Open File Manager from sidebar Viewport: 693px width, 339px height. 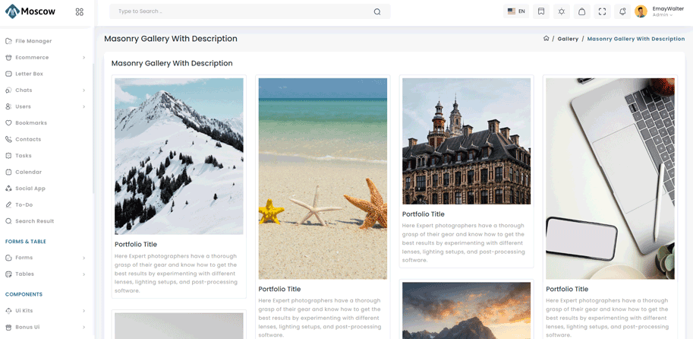pos(33,41)
